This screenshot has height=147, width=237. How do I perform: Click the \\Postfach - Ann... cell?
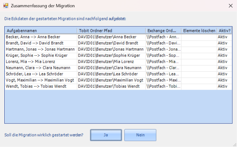163,37
